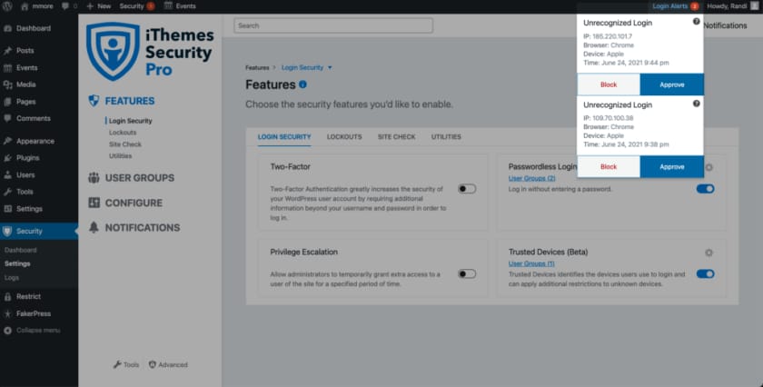This screenshot has width=763, height=387.
Task: Approve the login from IP 185.220.101.7
Action: click(671, 84)
